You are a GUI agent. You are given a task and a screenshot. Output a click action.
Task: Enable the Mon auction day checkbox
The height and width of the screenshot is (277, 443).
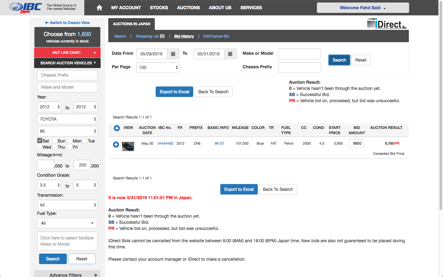(70, 141)
